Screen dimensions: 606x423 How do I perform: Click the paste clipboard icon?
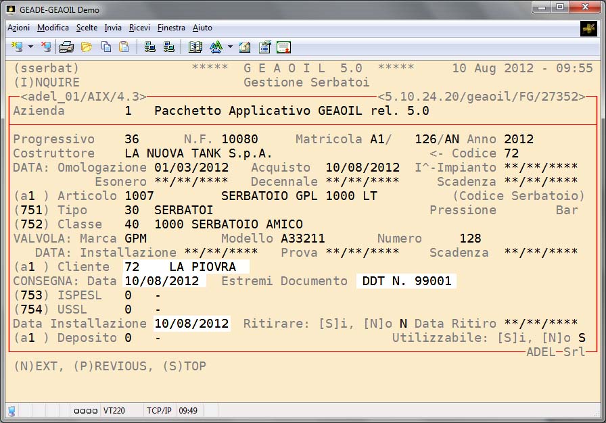pos(124,47)
